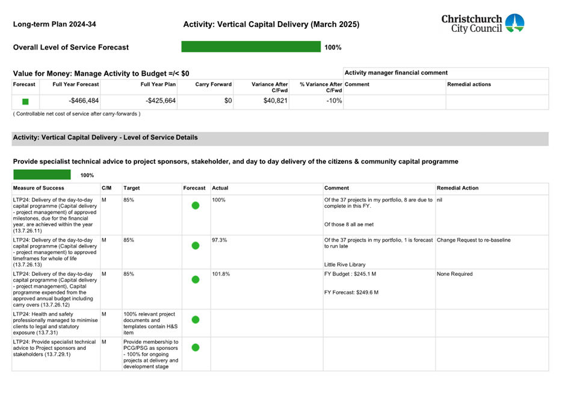Click the Long-term Plan 2024-34 heading

coord(55,24)
